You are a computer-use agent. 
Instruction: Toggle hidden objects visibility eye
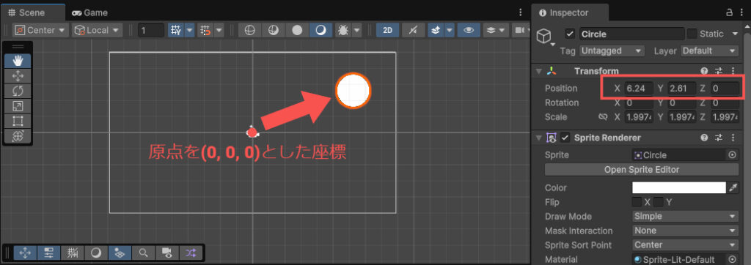pos(469,30)
